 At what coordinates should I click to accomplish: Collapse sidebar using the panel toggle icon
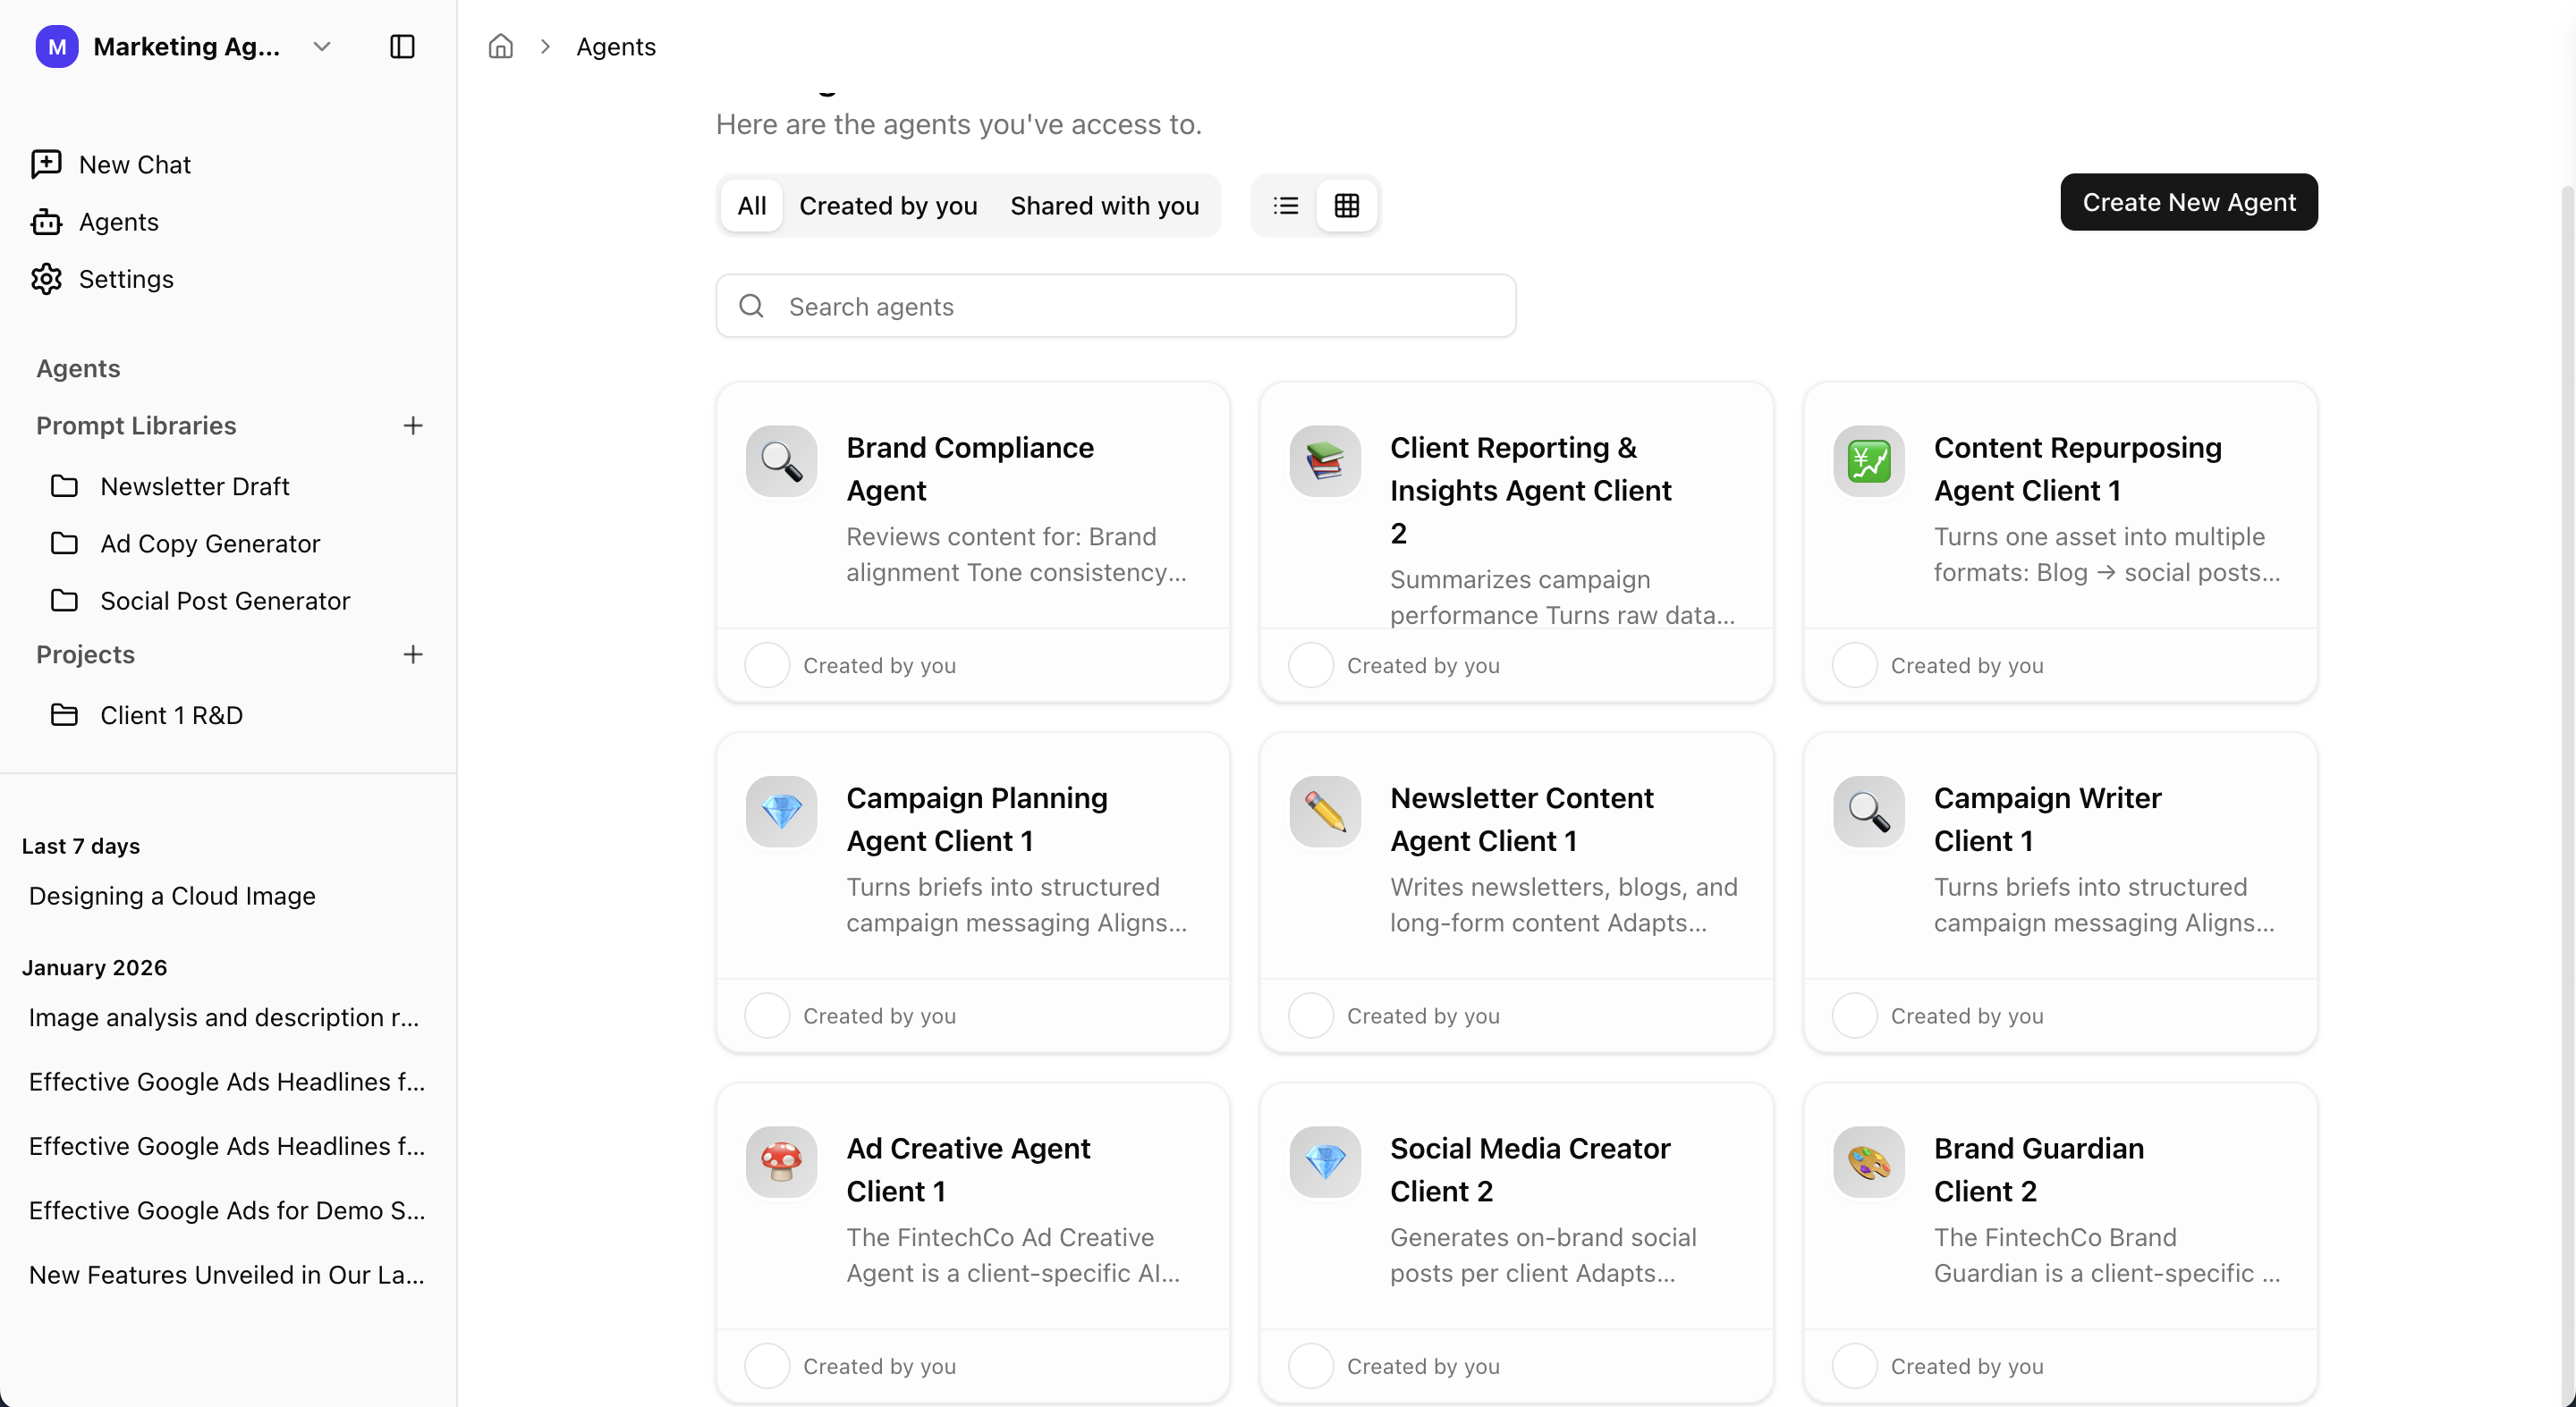402,47
